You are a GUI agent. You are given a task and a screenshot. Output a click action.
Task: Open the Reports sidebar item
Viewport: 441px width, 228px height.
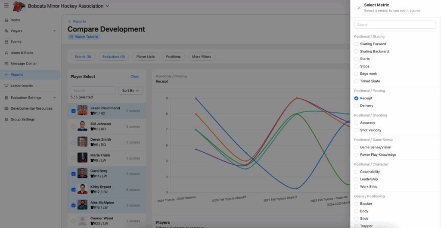tap(17, 75)
